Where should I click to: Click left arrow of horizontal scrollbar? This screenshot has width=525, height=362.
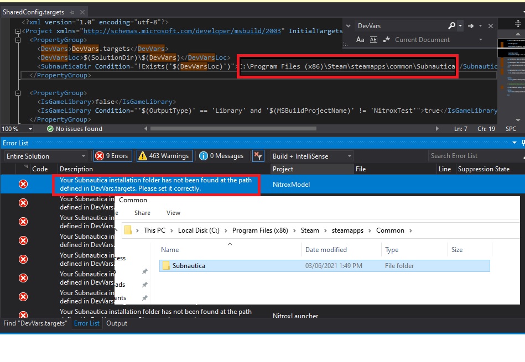click(x=145, y=129)
